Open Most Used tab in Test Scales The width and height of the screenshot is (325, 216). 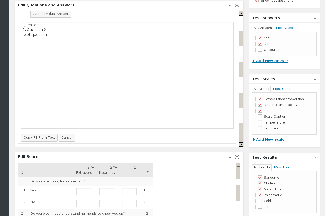click(x=282, y=89)
